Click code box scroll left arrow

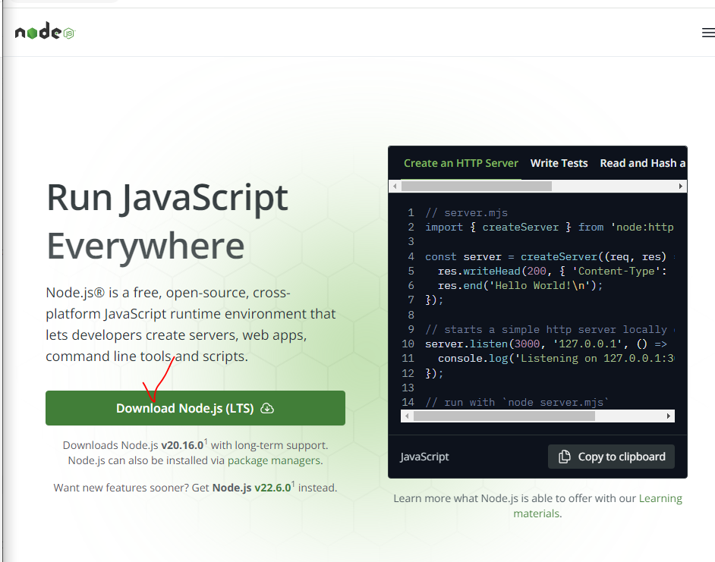[407, 416]
